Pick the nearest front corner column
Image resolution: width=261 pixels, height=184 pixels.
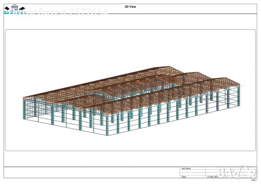pos(108,124)
